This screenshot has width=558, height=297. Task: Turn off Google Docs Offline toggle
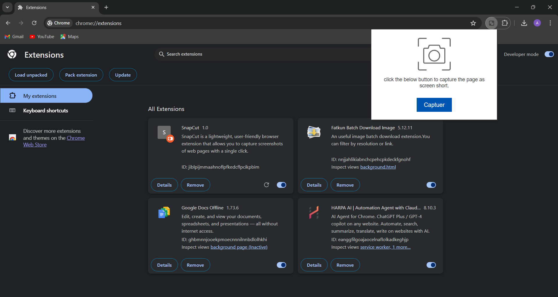coord(281,265)
